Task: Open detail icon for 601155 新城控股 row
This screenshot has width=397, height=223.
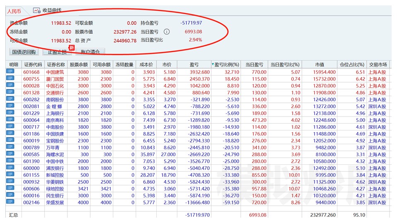Action: [10, 174]
